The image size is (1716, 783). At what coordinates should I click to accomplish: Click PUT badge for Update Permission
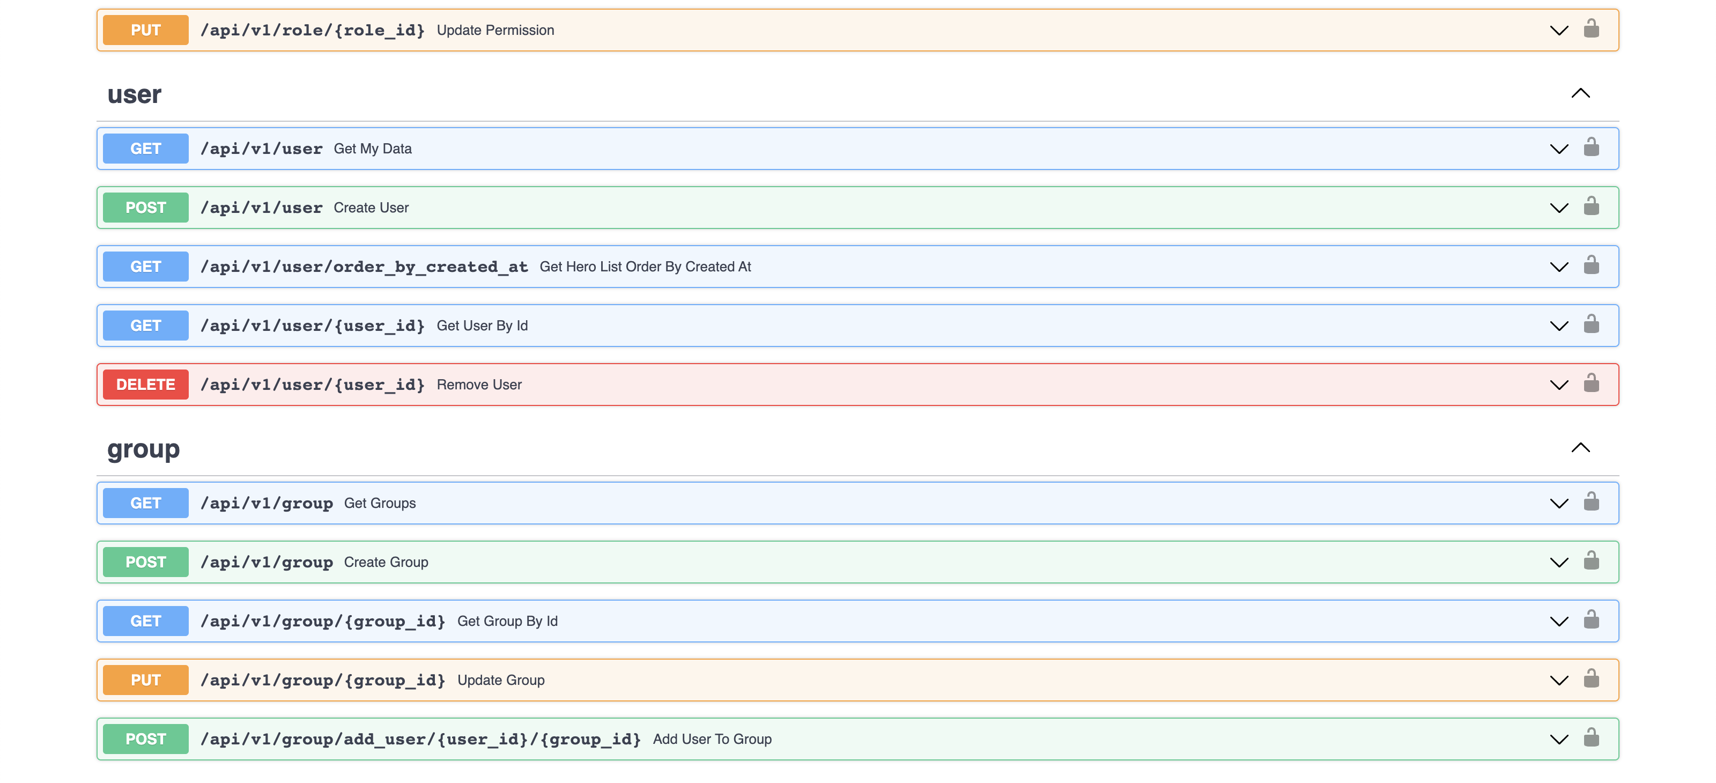145,30
